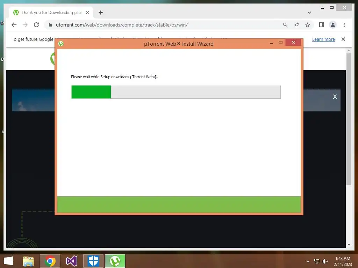The image size is (358, 268).
Task: Open Chrome's side panel icon
Action: [x=322, y=25]
